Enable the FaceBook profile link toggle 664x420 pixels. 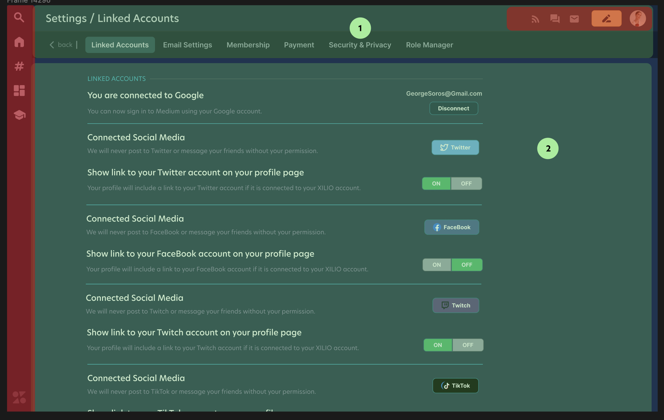[436, 264]
